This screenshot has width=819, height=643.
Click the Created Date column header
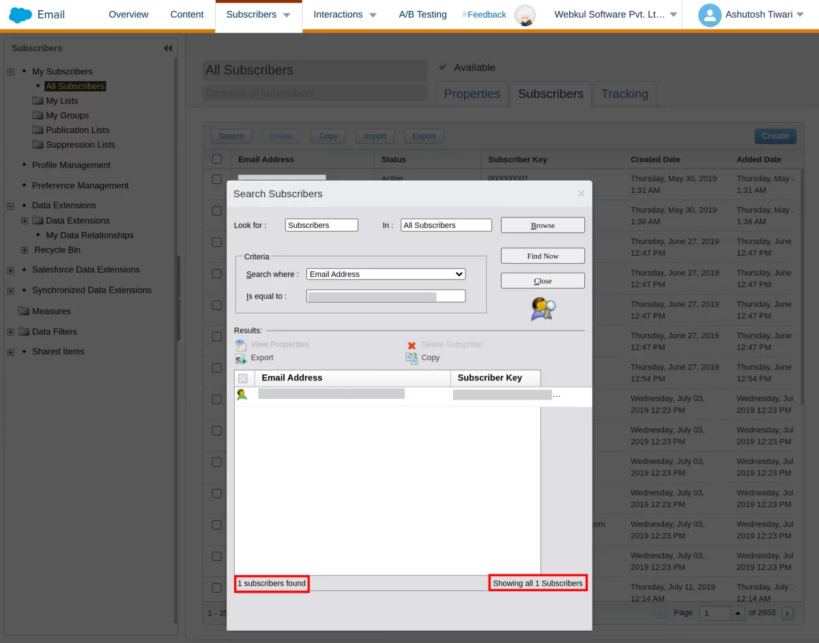(655, 160)
